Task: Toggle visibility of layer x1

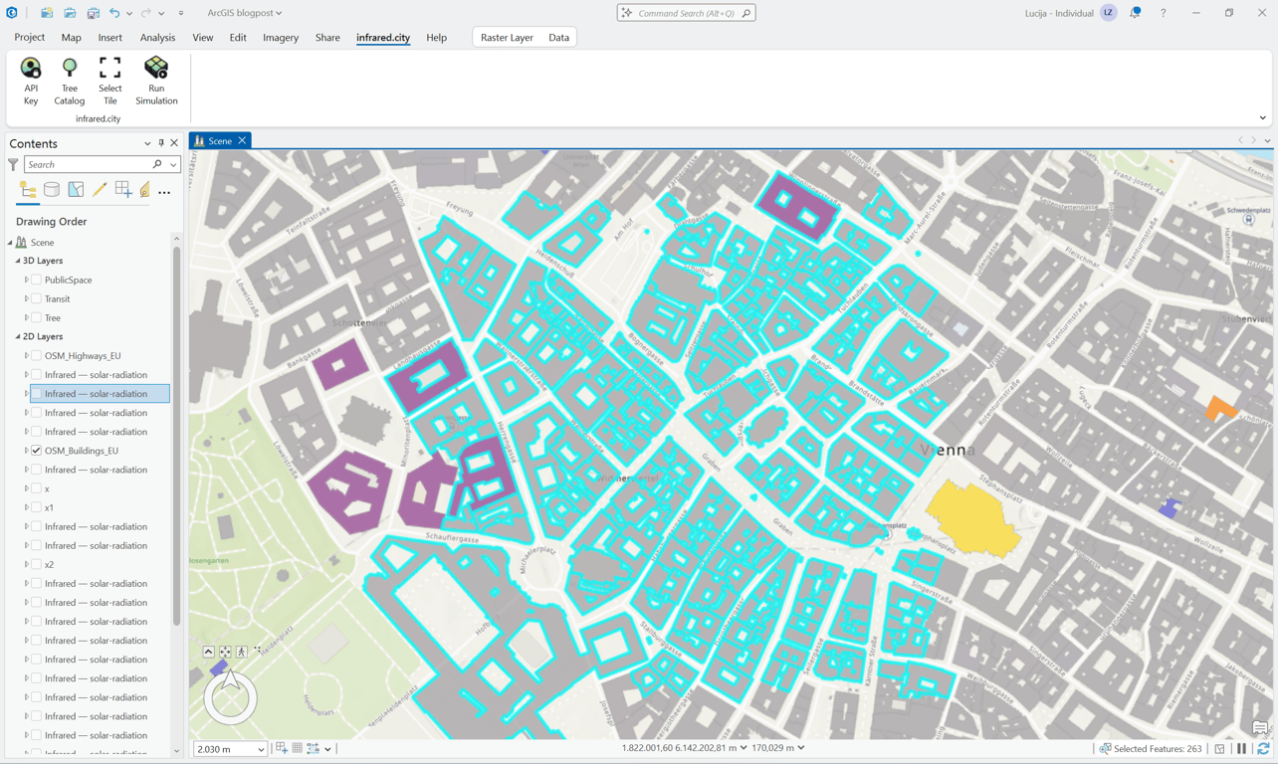Action: click(x=37, y=507)
